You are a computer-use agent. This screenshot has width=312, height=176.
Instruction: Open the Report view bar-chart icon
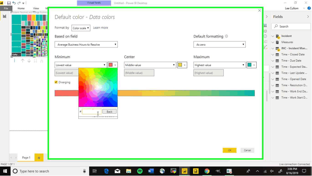(5, 16)
